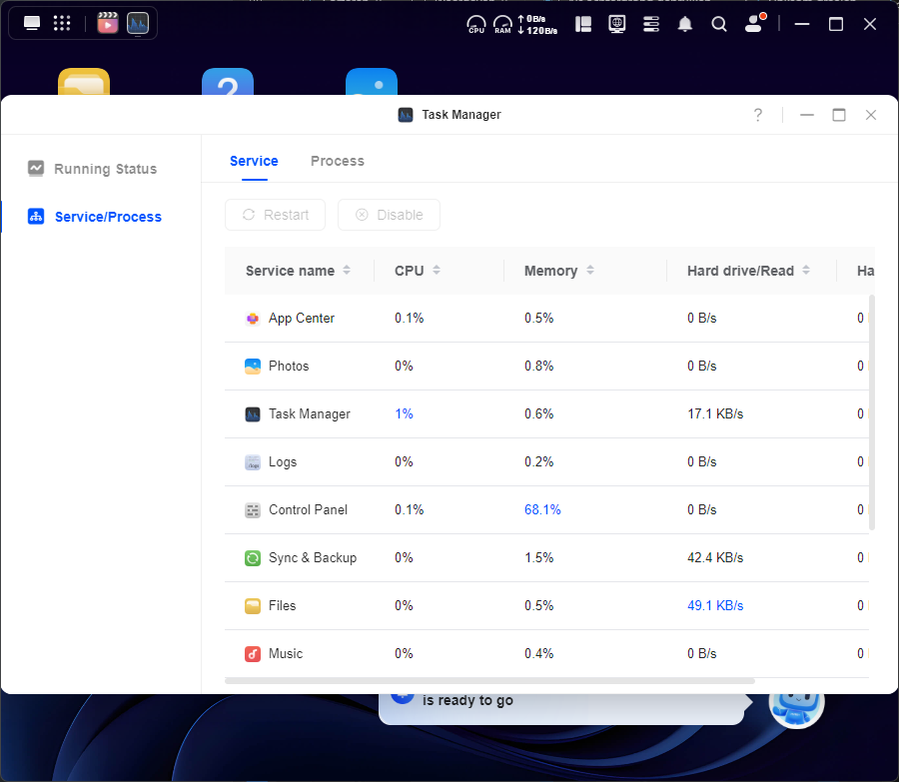The width and height of the screenshot is (899, 782).
Task: Sort the CPU column
Action: click(437, 271)
